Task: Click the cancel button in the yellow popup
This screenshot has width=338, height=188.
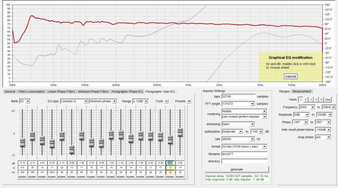Action: [291, 76]
